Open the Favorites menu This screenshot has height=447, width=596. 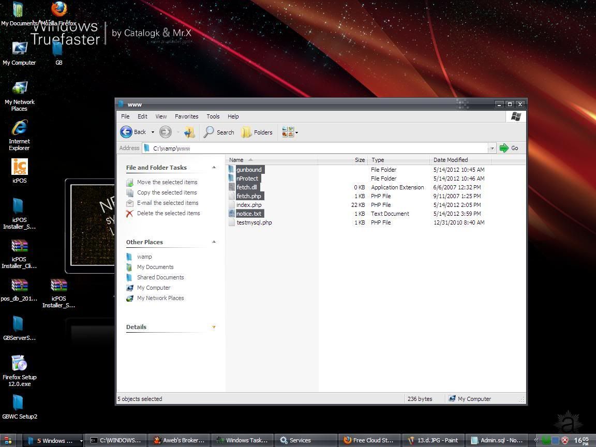[186, 116]
